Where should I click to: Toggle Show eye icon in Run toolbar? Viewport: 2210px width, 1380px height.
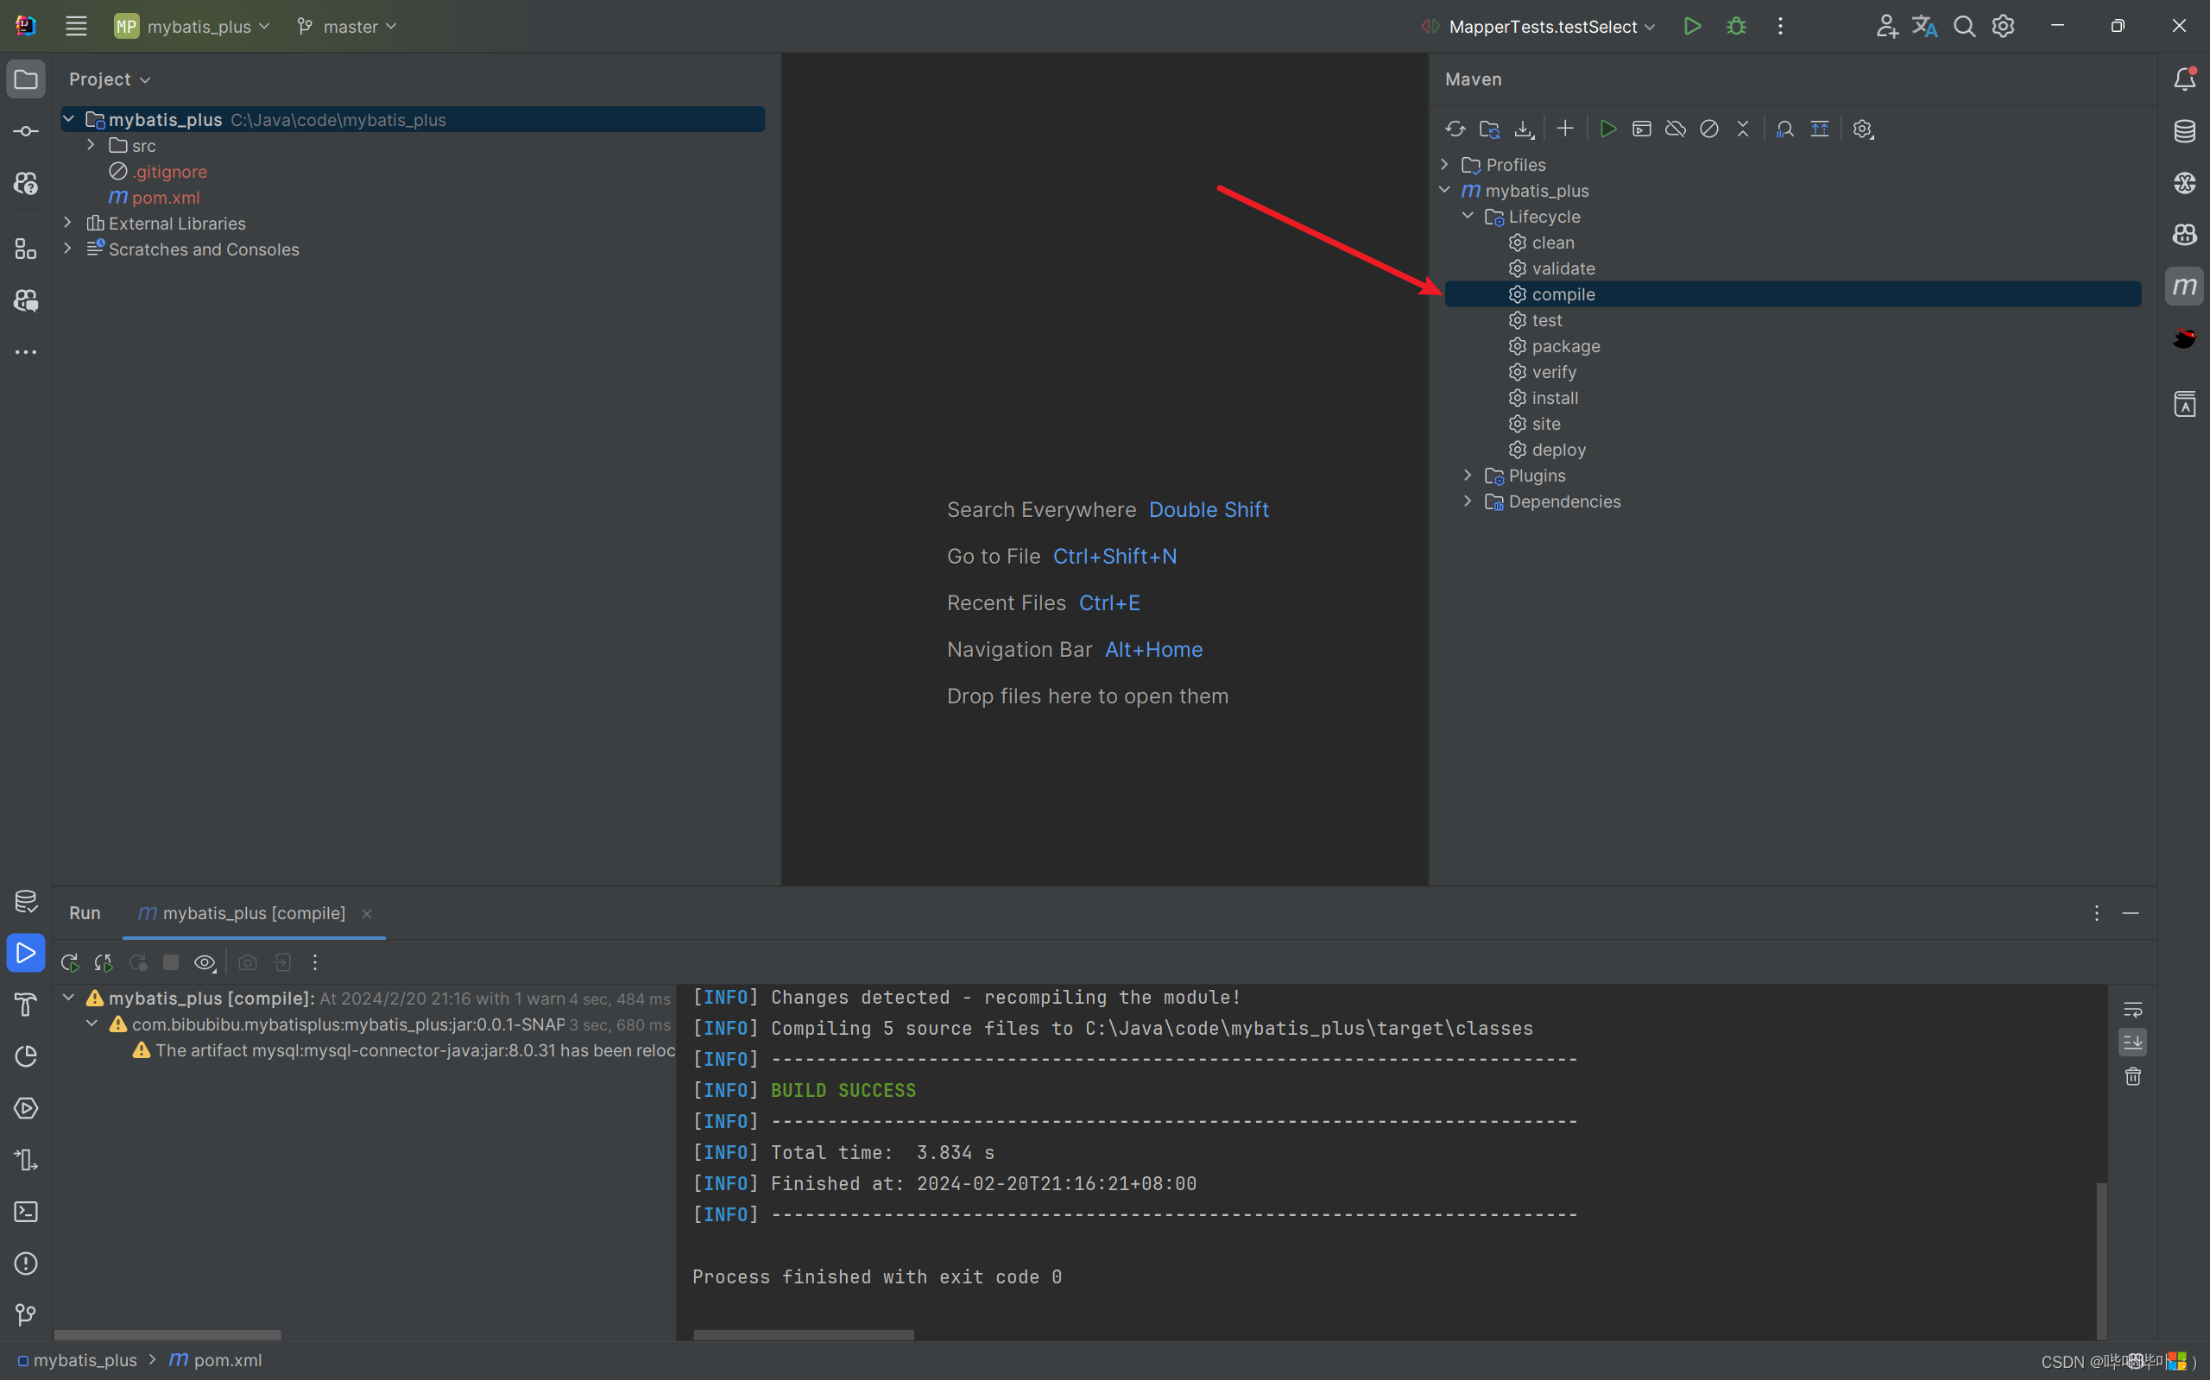205,962
